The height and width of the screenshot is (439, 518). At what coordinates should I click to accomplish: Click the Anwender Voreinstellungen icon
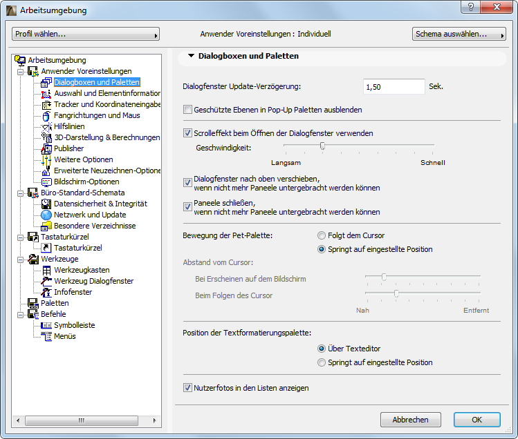[33, 71]
